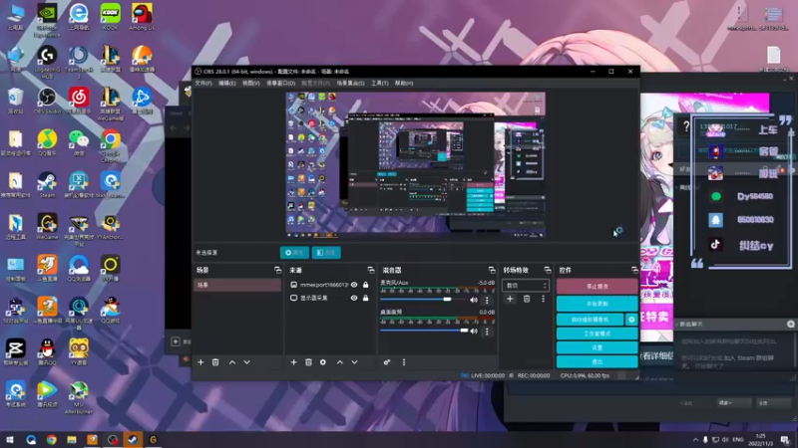The width and height of the screenshot is (798, 448).
Task: Click the start recording button
Action: click(597, 304)
